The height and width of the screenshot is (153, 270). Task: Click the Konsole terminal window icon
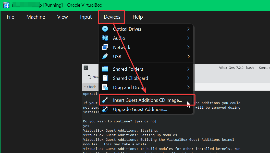click(86, 68)
